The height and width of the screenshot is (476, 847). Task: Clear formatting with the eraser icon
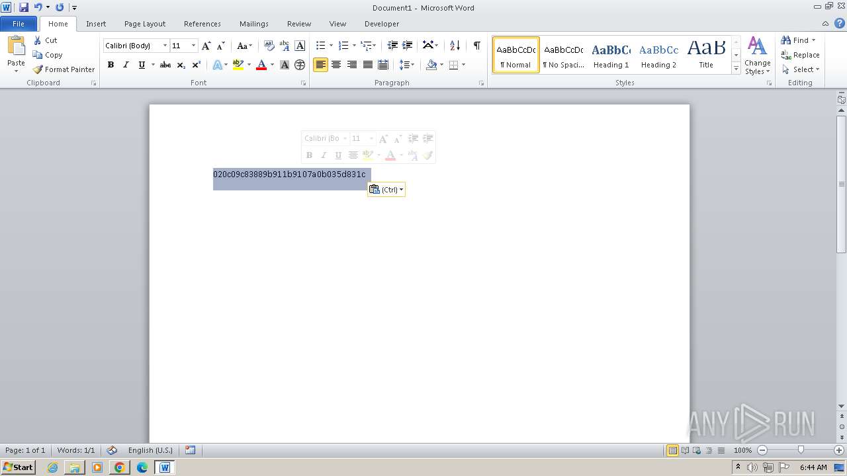click(x=269, y=46)
